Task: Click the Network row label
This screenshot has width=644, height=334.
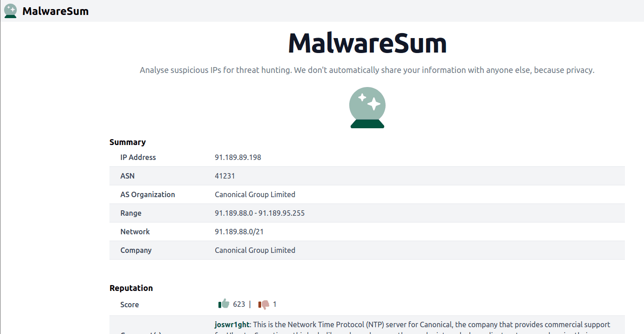Action: [x=135, y=232]
